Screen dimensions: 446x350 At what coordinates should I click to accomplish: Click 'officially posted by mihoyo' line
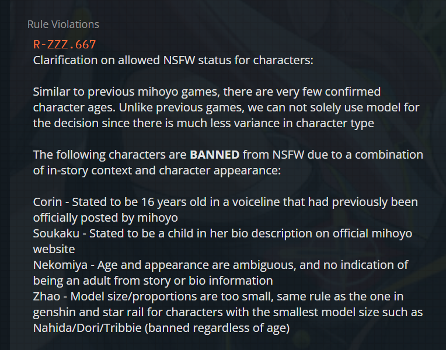click(106, 218)
